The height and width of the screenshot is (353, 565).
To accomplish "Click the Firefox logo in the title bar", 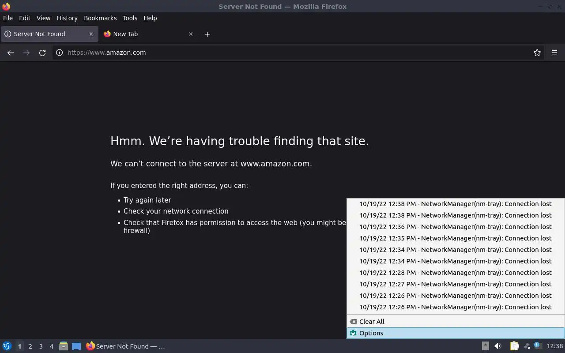I will (x=6, y=6).
